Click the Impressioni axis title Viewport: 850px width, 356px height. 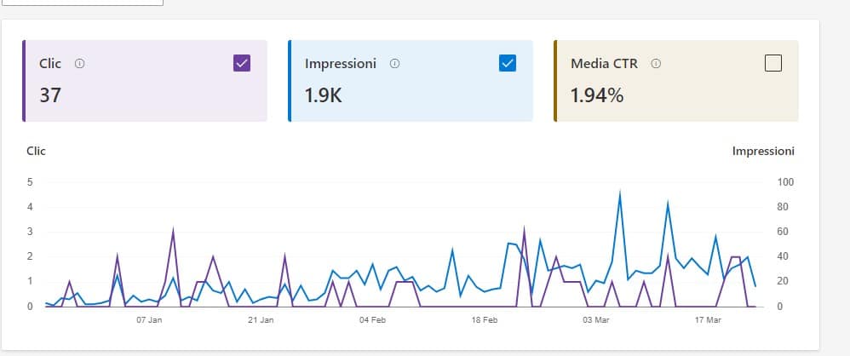[x=763, y=152]
